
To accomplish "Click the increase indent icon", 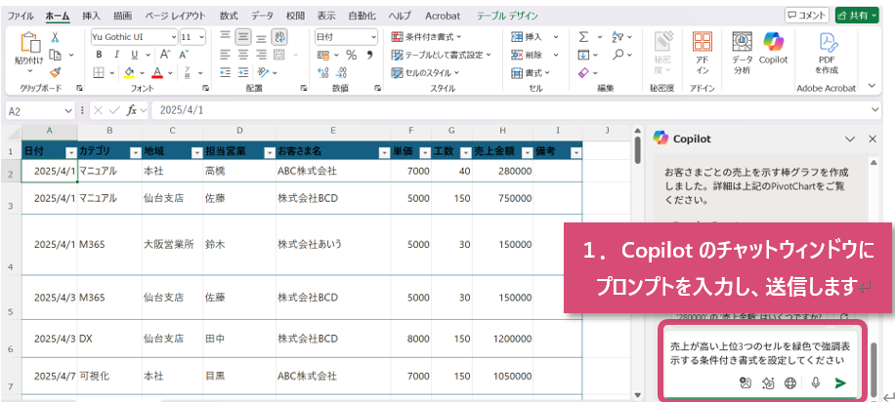I will coord(243,72).
